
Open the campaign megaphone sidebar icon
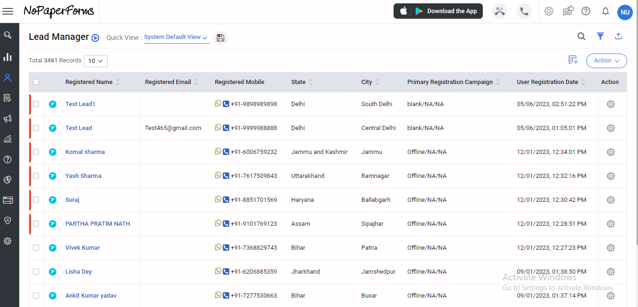click(x=8, y=119)
